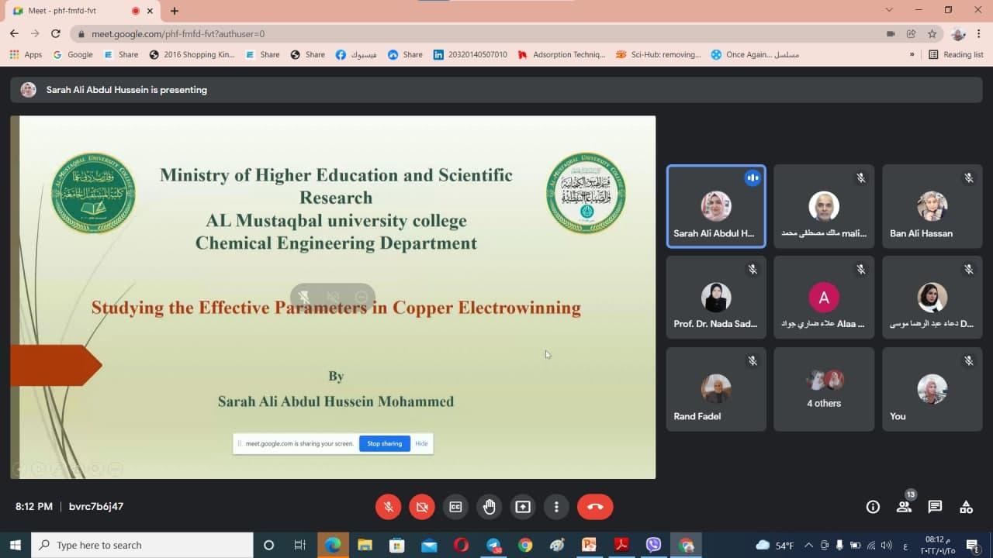The width and height of the screenshot is (993, 558).
Task: Open camera permission icon in address bar
Action: point(891,34)
